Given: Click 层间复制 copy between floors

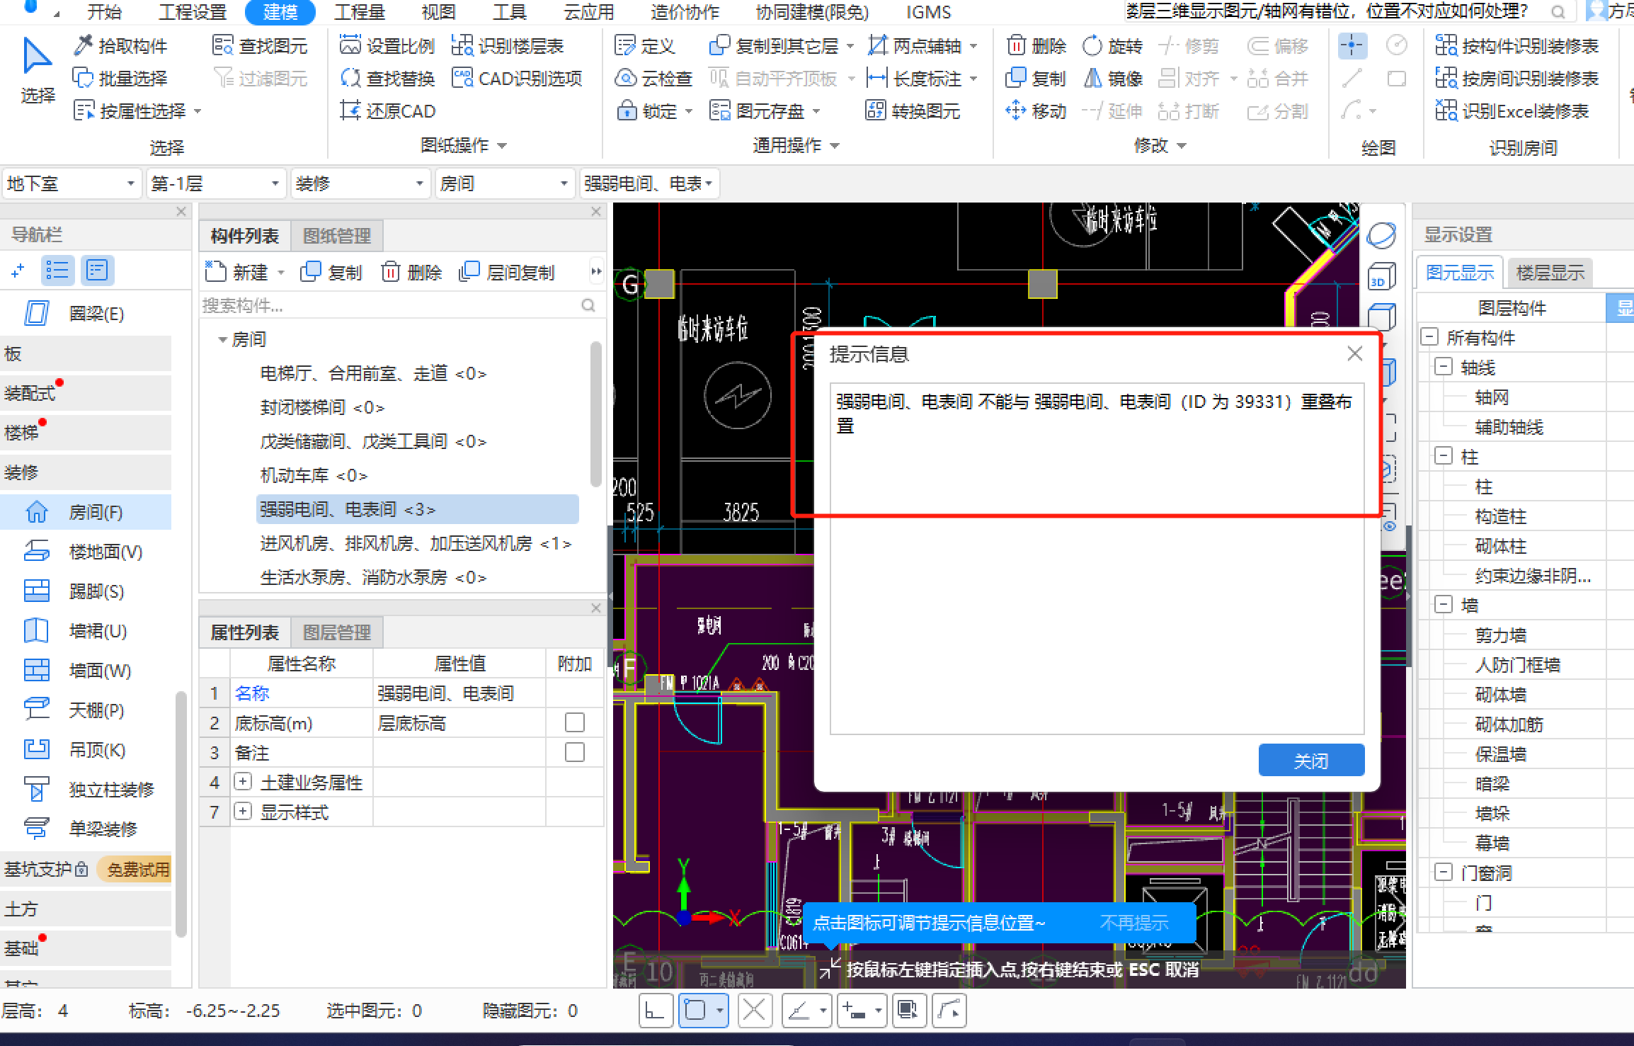Looking at the screenshot, I should pyautogui.click(x=507, y=272).
